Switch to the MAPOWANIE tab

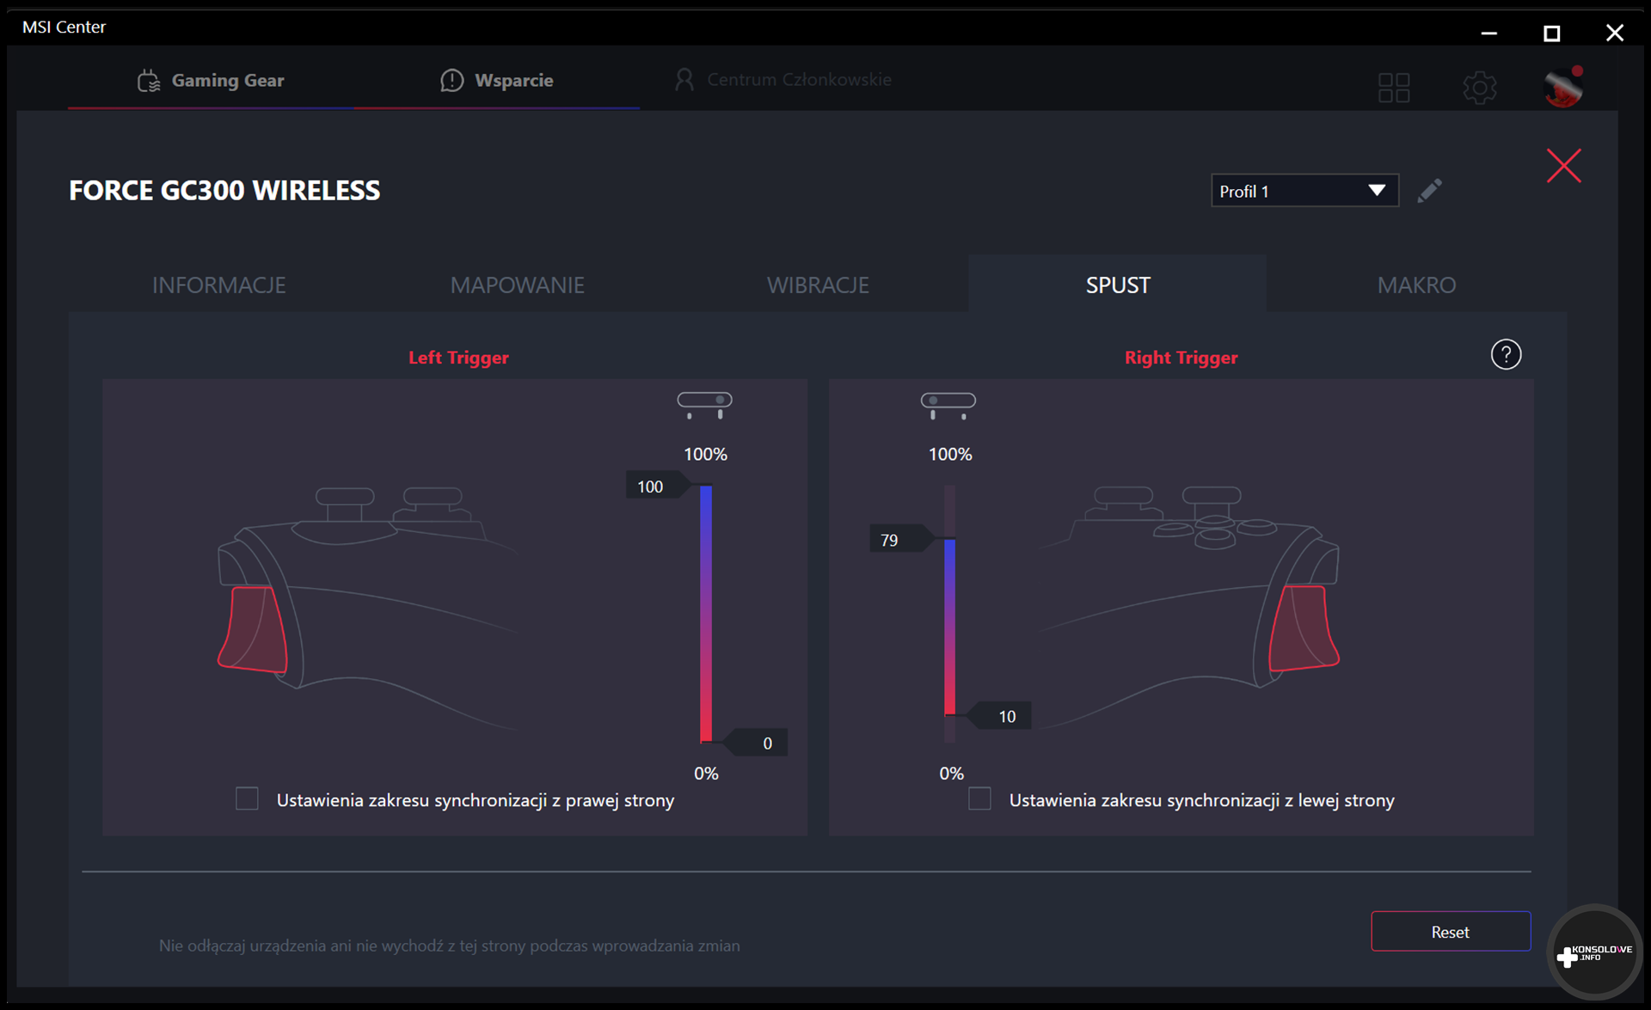[517, 285]
